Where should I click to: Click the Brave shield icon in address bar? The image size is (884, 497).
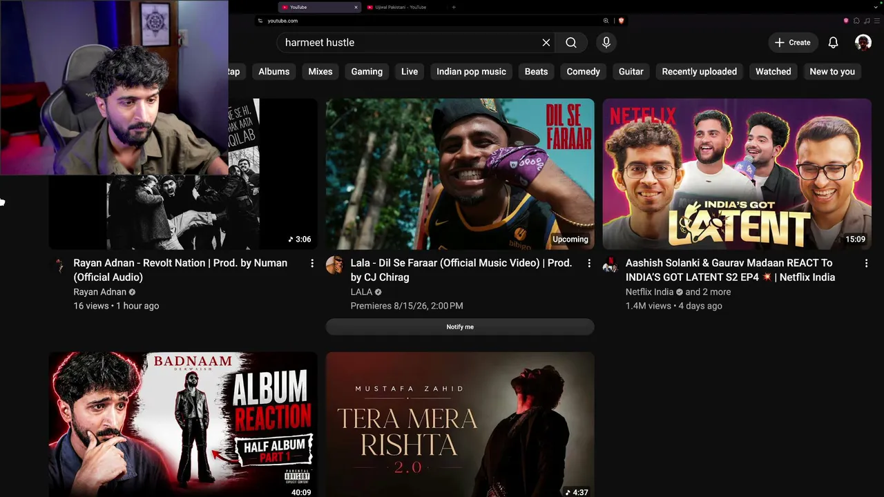pyautogui.click(x=621, y=21)
